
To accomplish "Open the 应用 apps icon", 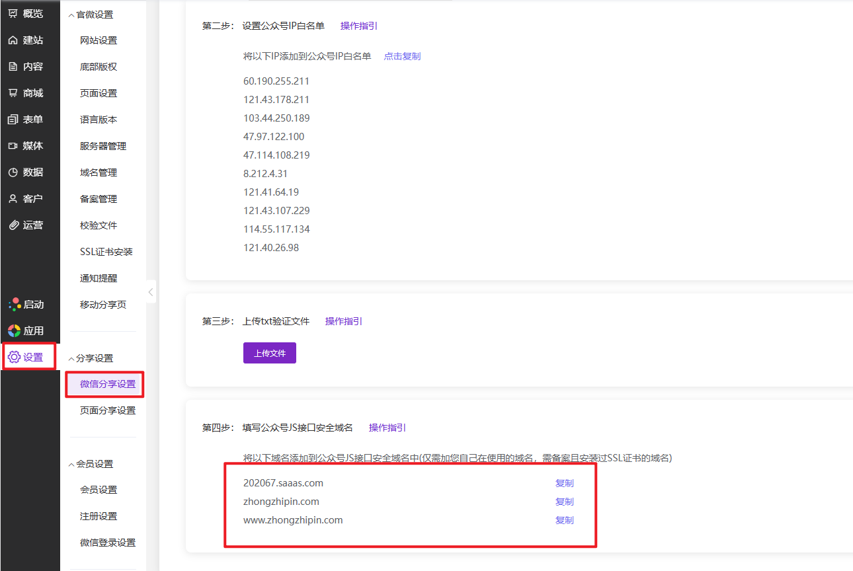I will tap(15, 330).
